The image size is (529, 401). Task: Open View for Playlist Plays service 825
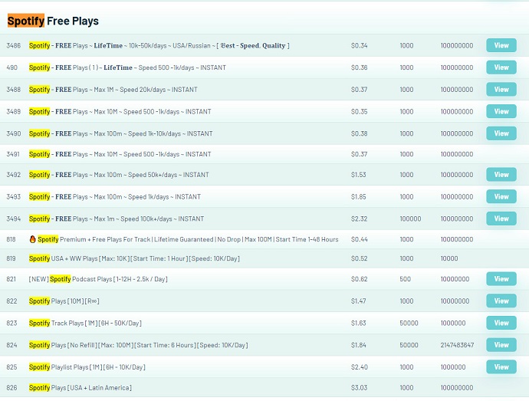pos(501,367)
